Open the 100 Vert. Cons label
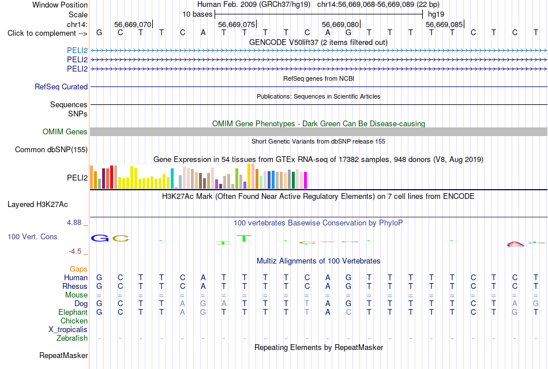This screenshot has height=369, width=548. (x=32, y=236)
